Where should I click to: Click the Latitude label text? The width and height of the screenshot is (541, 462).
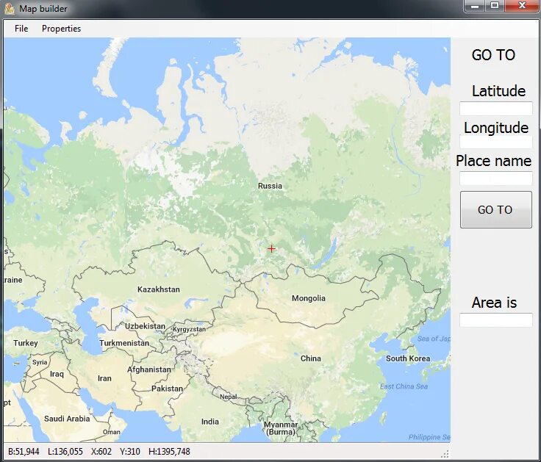tap(498, 91)
